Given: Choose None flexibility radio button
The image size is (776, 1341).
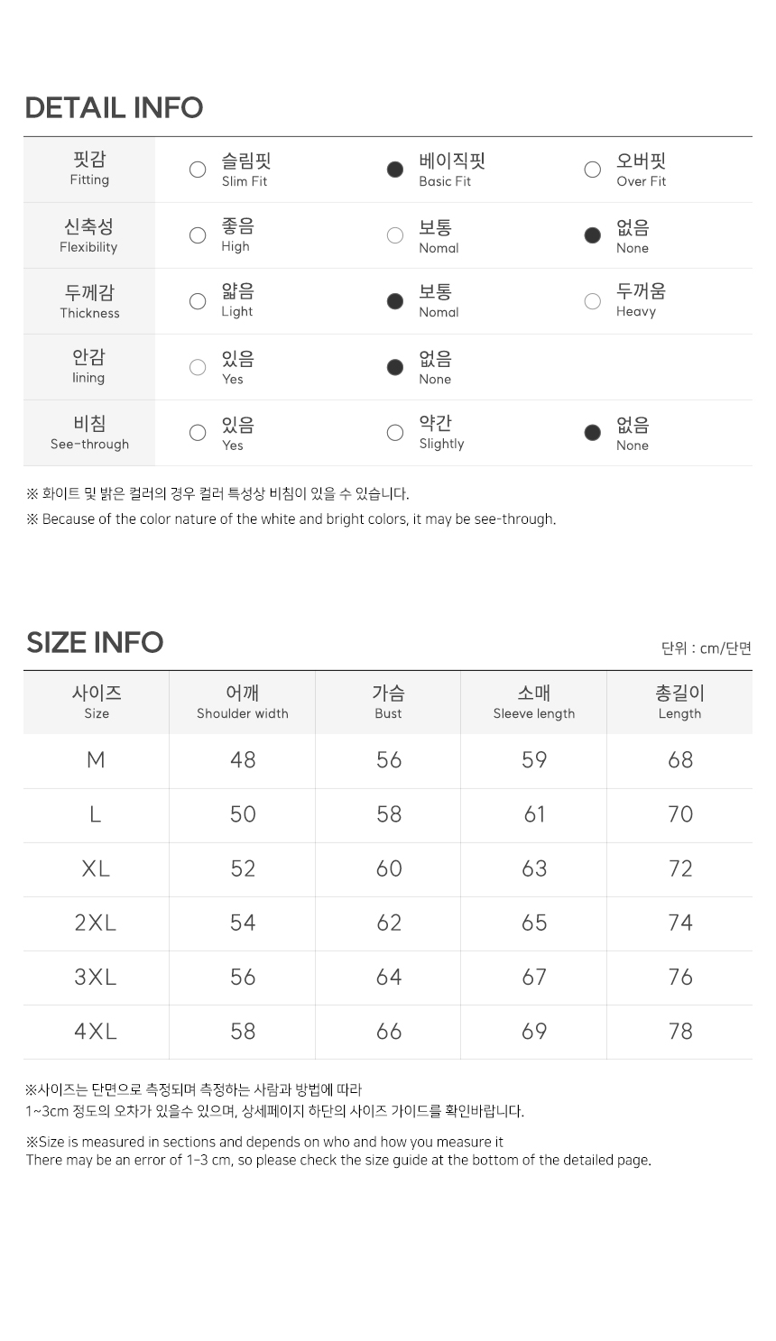Looking at the screenshot, I should click(593, 235).
